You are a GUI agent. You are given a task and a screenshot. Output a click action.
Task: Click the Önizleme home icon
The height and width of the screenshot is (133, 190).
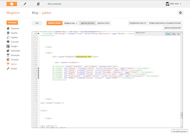pyautogui.click(x=8, y=28)
